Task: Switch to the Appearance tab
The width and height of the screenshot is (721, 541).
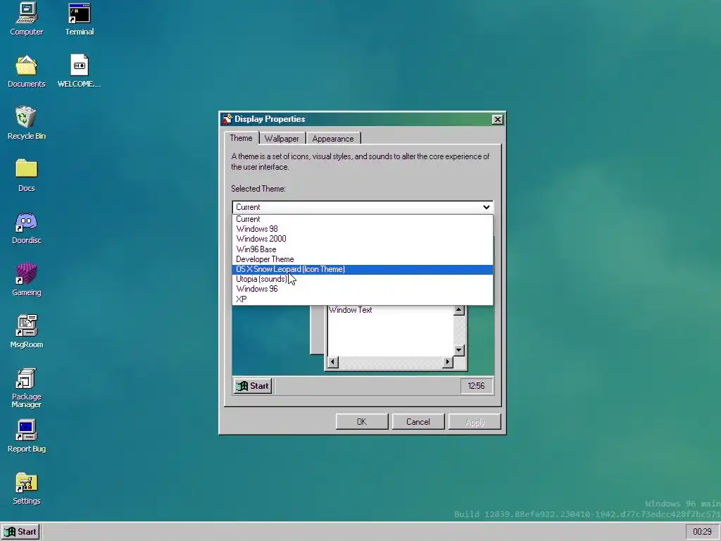Action: click(333, 139)
